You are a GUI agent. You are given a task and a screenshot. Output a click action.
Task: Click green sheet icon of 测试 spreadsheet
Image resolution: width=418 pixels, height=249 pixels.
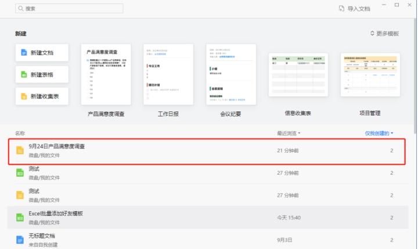pos(20,173)
